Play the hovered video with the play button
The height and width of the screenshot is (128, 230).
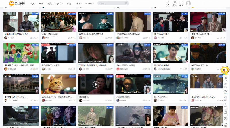pos(96,84)
